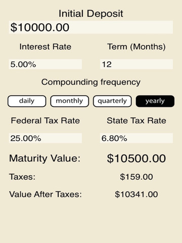Tap the Compounding frequency heading
The height and width of the screenshot is (243, 182).
pyautogui.click(x=91, y=83)
